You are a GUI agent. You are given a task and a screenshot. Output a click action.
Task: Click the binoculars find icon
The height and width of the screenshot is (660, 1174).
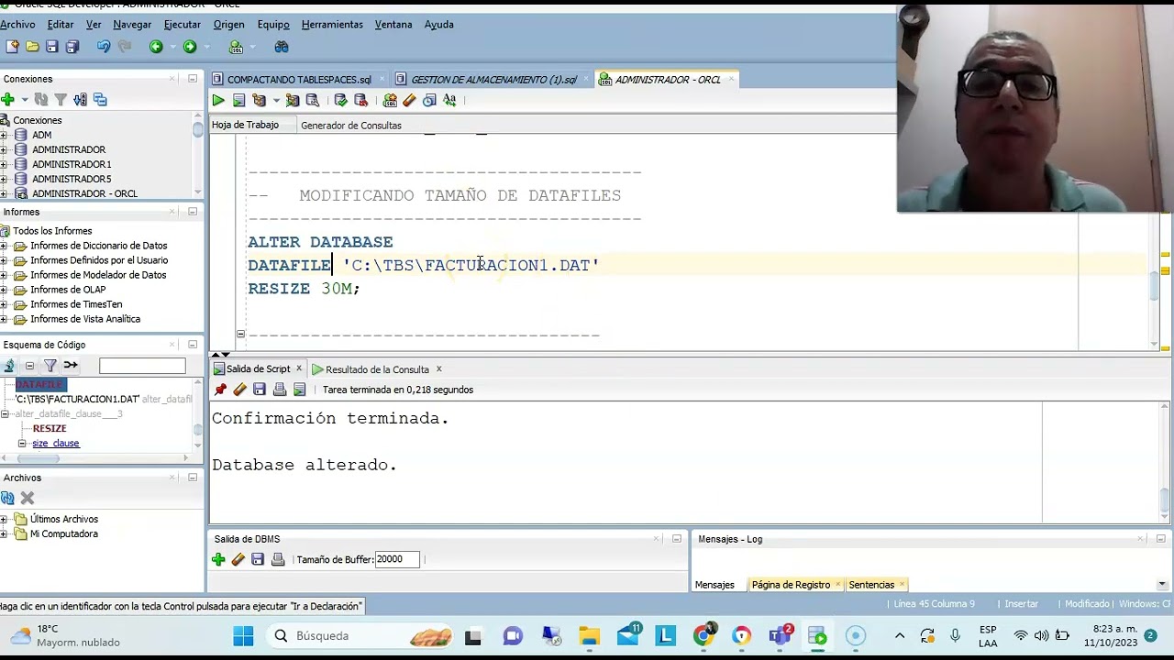point(282,47)
